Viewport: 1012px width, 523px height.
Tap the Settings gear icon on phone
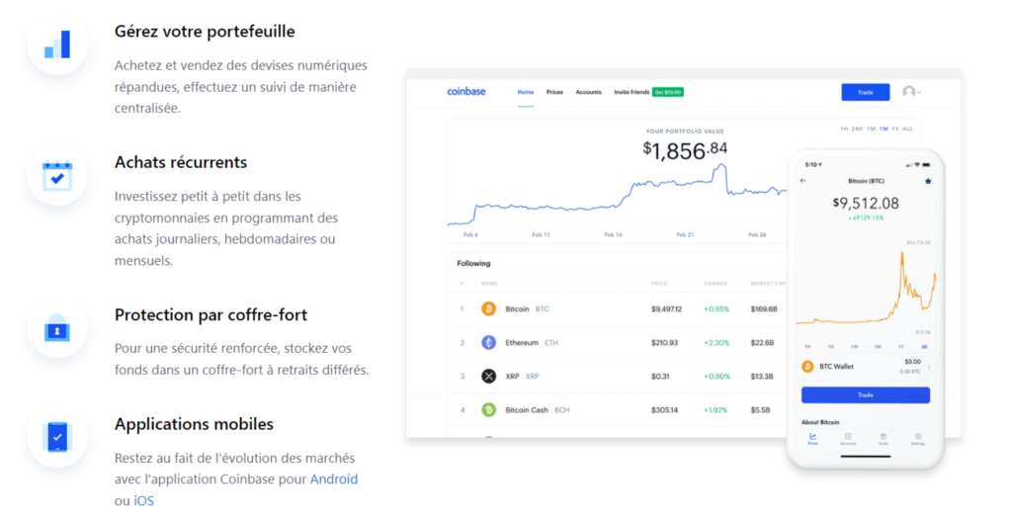918,437
